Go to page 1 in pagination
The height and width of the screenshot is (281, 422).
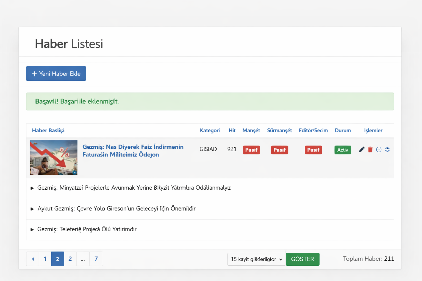[x=45, y=259]
